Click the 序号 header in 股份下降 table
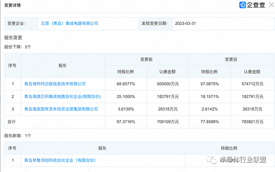The image size is (275, 172). (13, 65)
